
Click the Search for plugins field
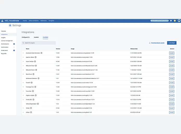pyautogui.click(x=39, y=43)
